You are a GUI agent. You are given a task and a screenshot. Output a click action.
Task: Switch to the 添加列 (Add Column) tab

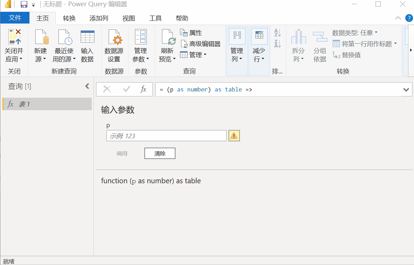click(x=99, y=18)
